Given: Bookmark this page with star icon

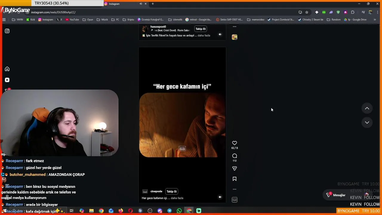Looking at the screenshot, I should [x=307, y=12].
